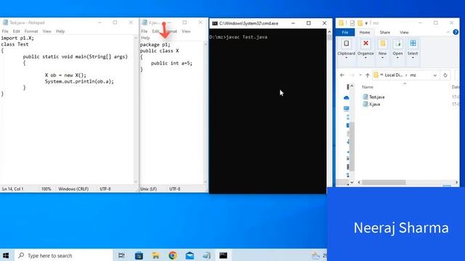Open File menu in Test.java Notepad
The height and width of the screenshot is (261, 465).
coord(5,31)
